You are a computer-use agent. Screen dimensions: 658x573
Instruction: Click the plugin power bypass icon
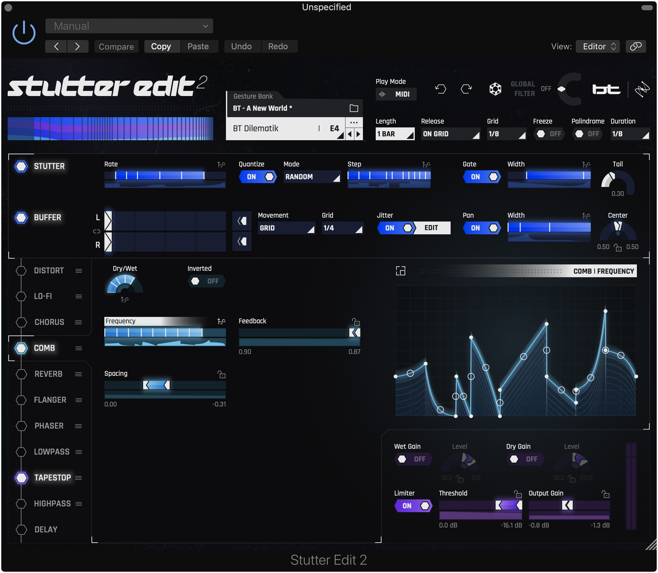(x=24, y=33)
